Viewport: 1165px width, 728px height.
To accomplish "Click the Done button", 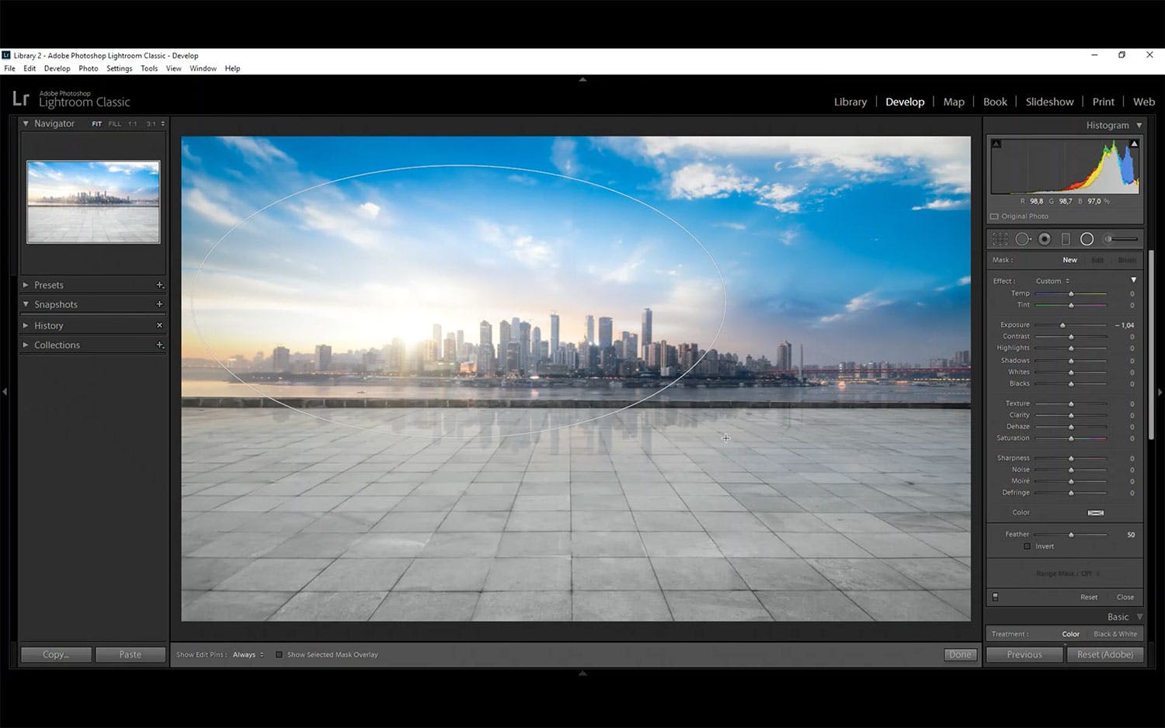I will [960, 654].
